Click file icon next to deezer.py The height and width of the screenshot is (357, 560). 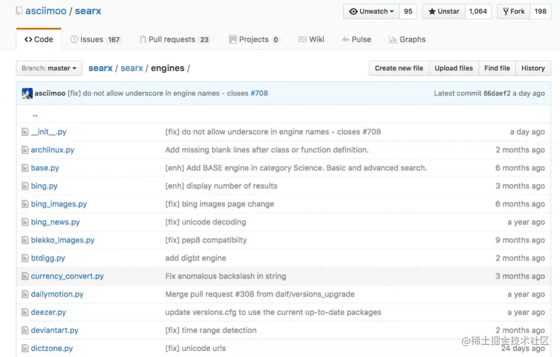25,312
